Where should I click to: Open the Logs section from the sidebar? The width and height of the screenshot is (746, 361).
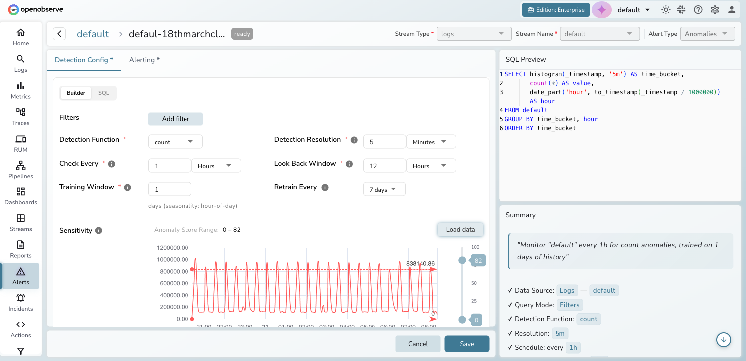tap(20, 63)
